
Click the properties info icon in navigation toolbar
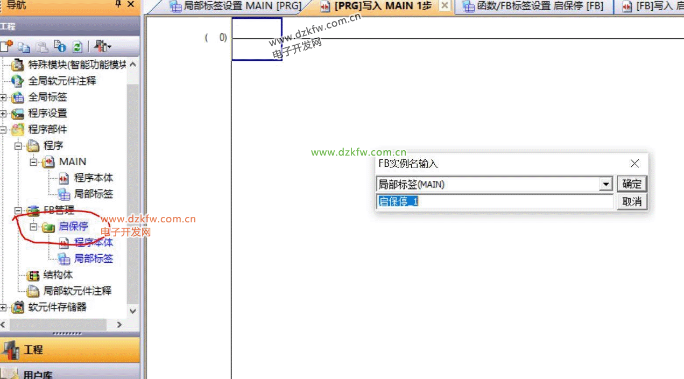tap(60, 47)
